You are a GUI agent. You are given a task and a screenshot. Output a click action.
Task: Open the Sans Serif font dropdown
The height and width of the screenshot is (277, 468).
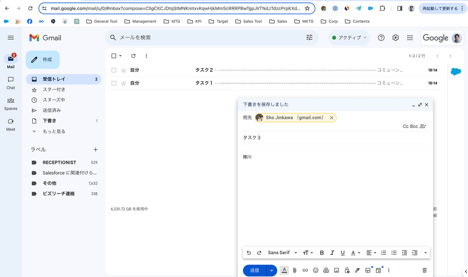click(282, 253)
